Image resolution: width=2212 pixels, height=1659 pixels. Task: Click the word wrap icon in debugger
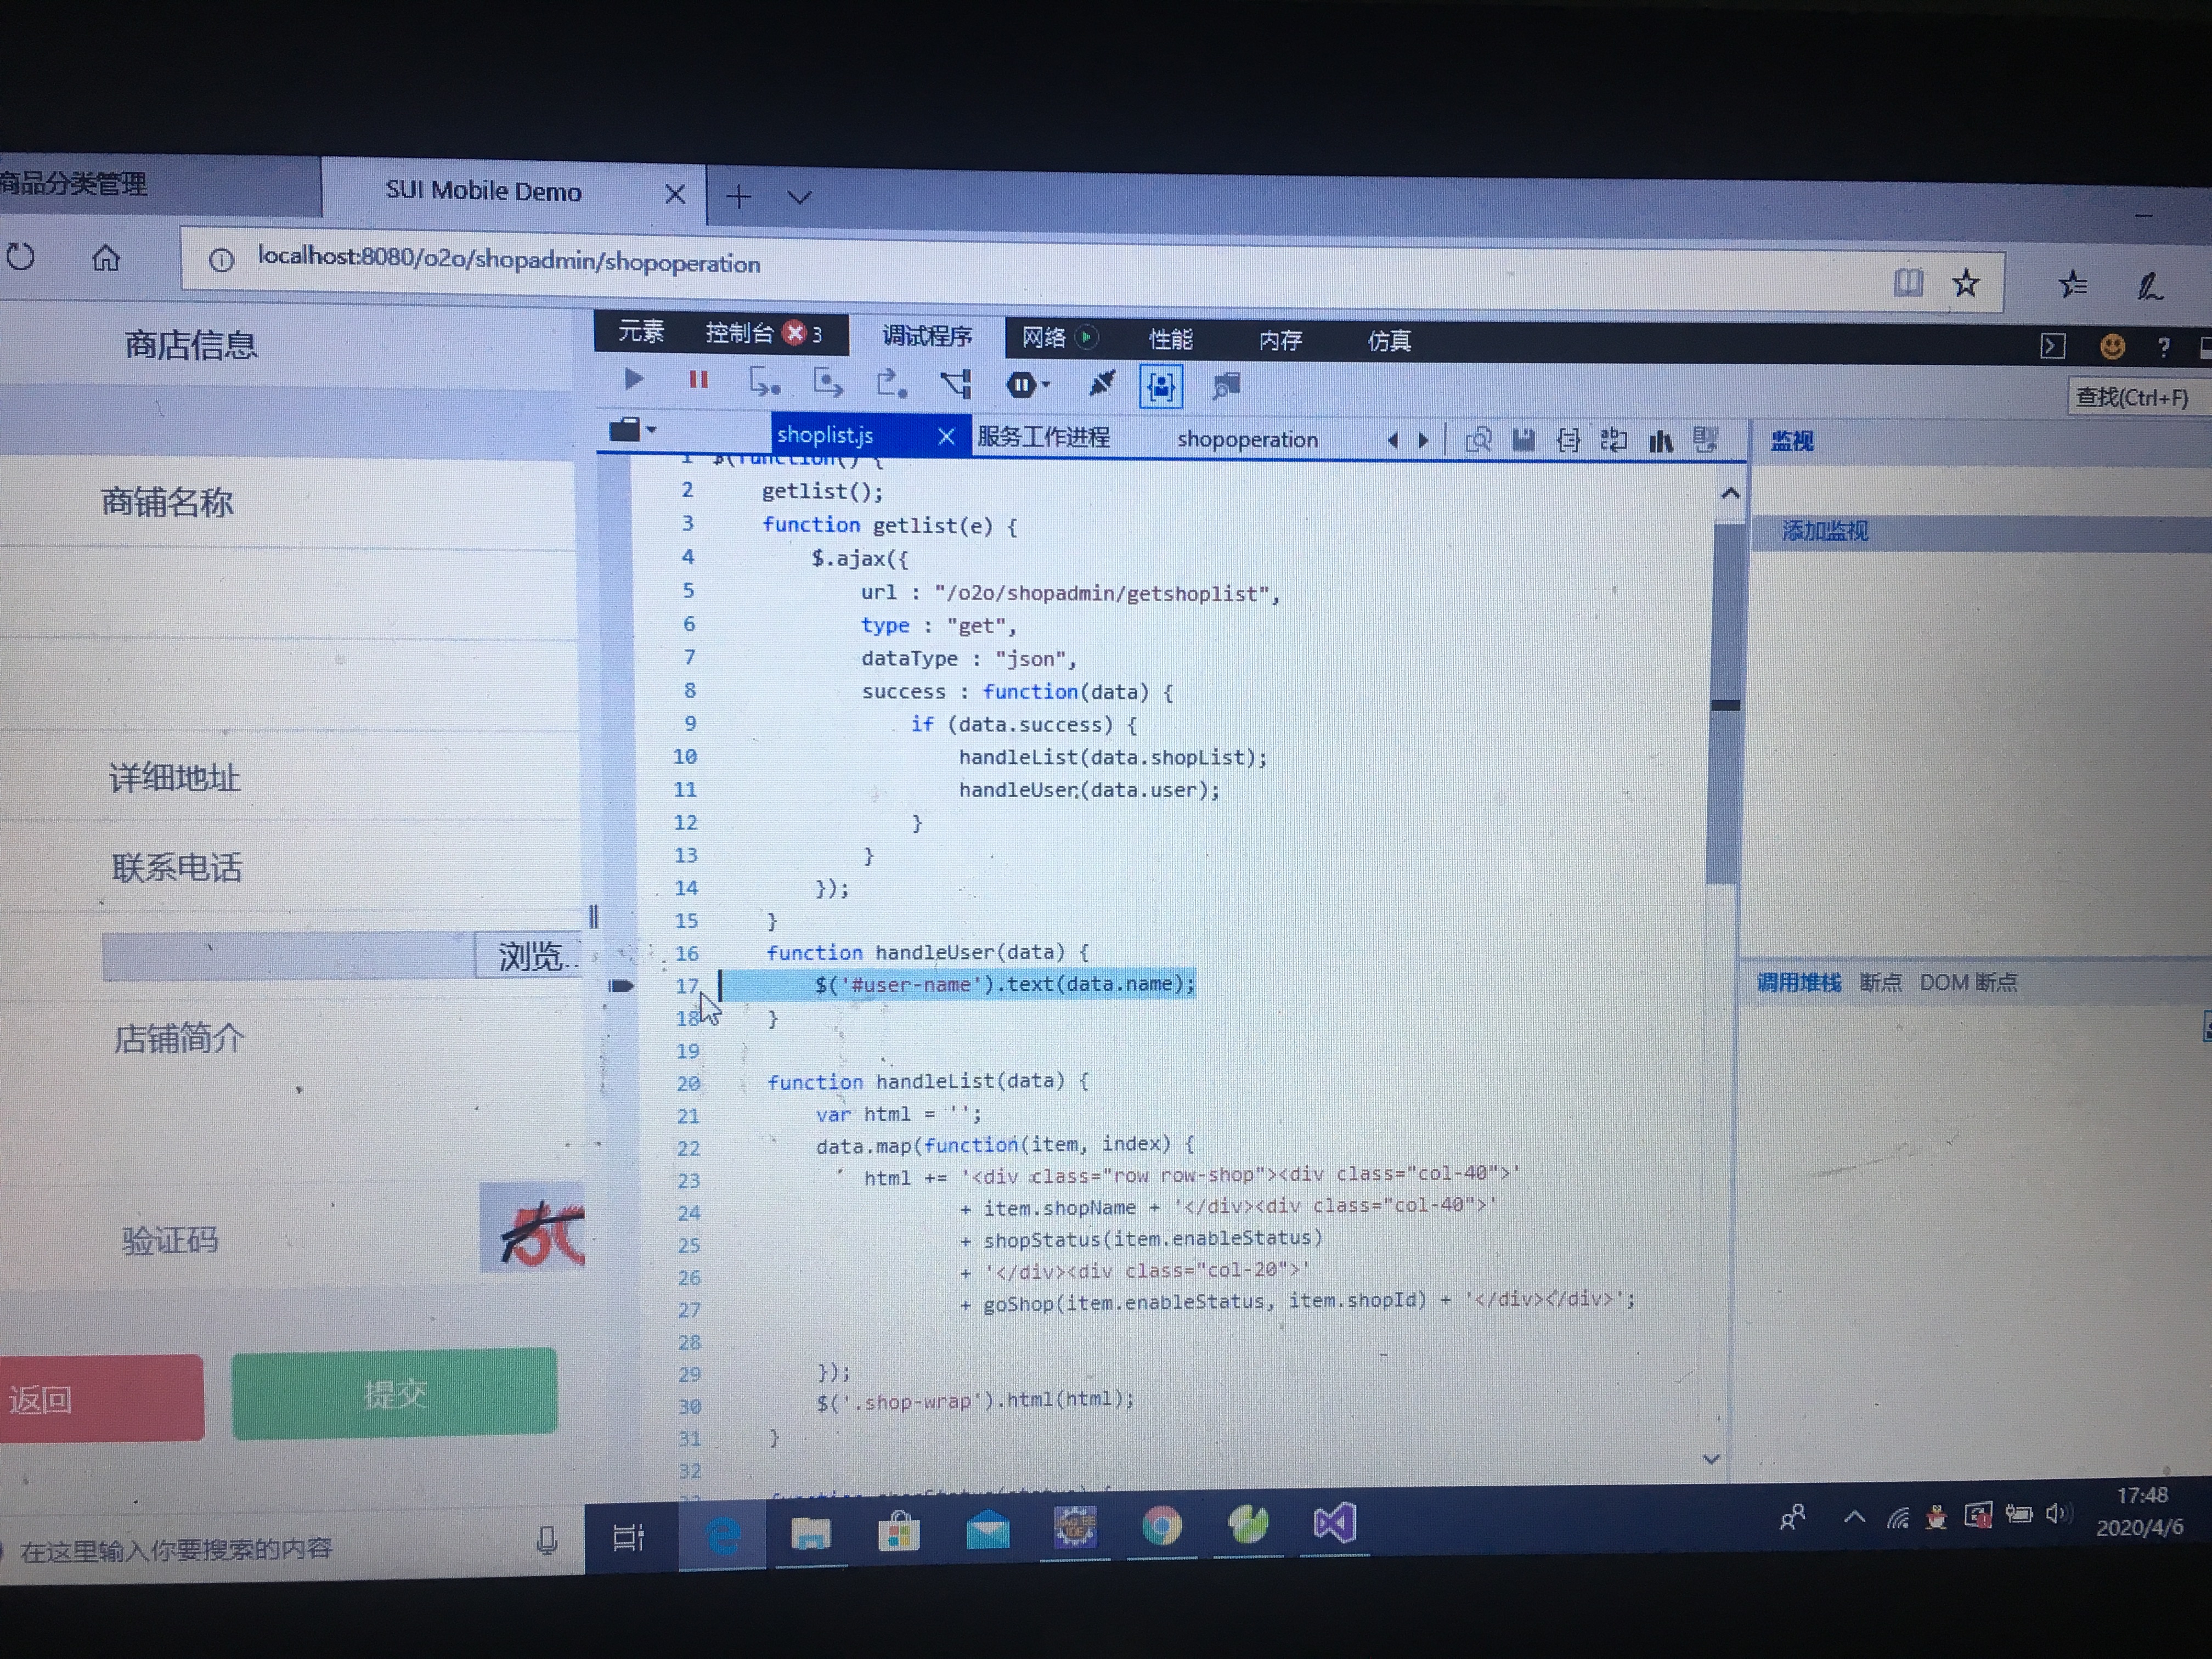[1613, 440]
